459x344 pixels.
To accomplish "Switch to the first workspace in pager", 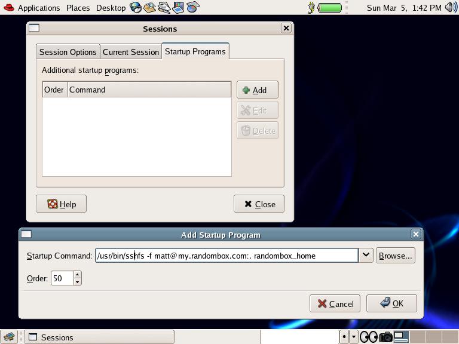I will pyautogui.click(x=402, y=337).
